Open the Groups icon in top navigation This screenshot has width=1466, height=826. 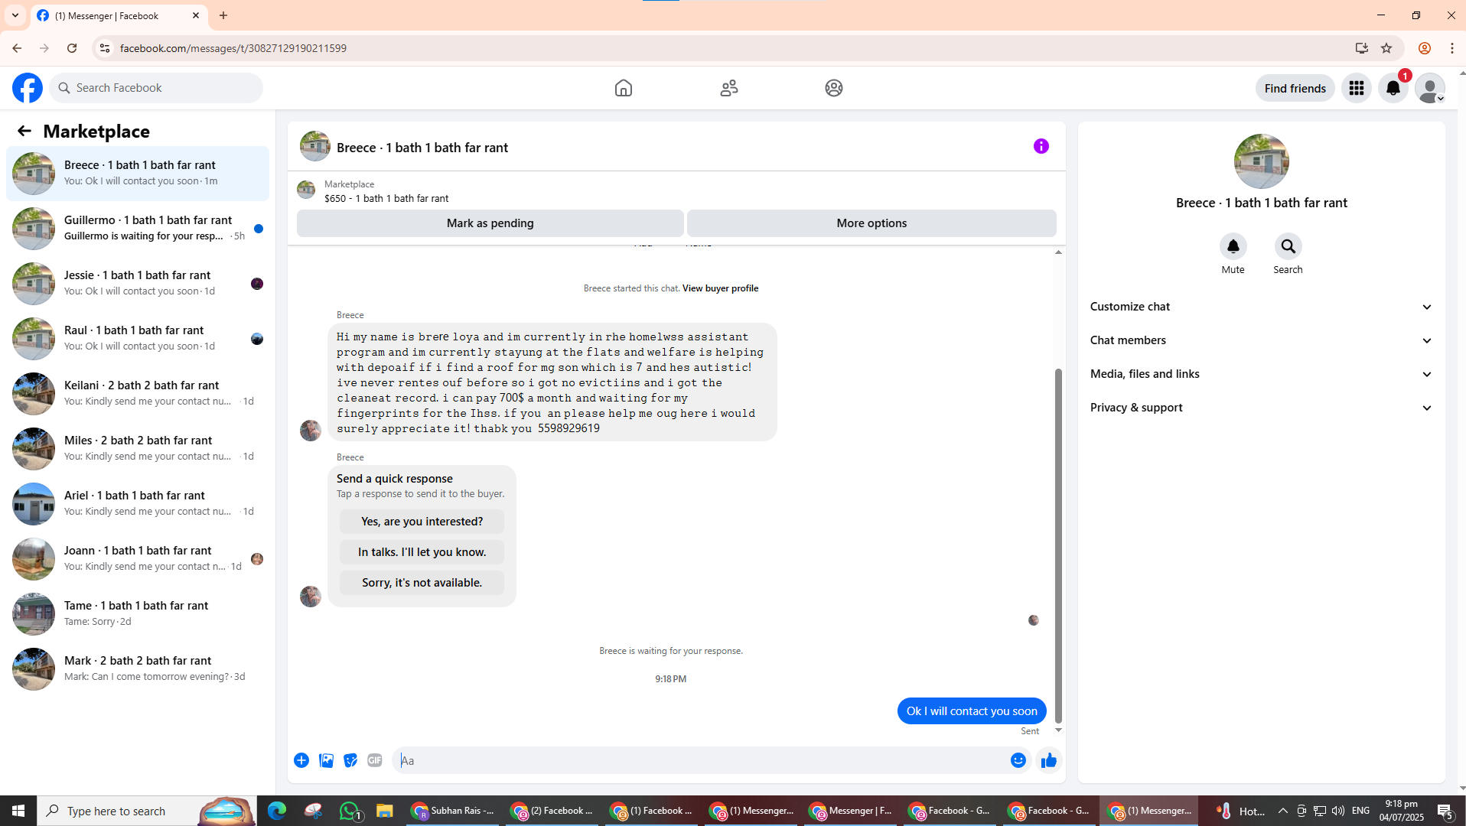coord(834,88)
